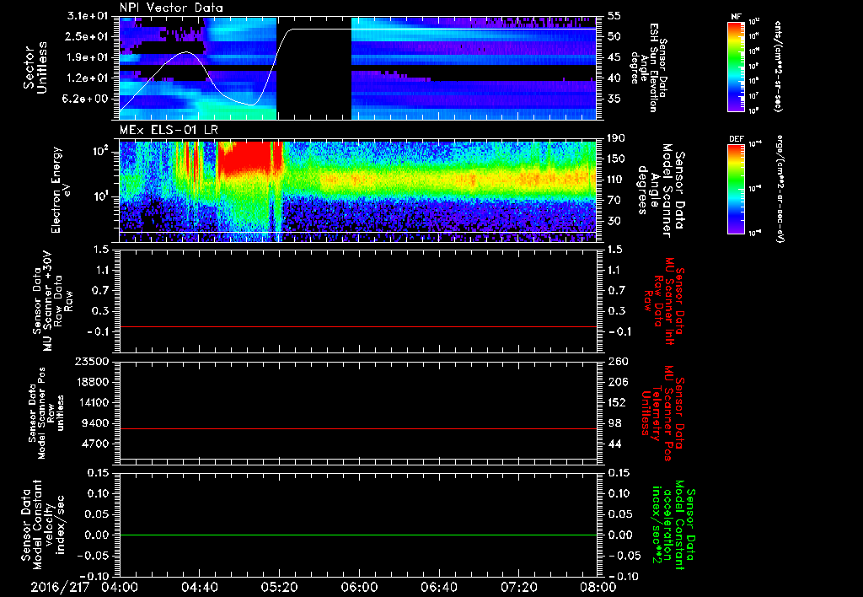
Task: Click the NF label above top color bar
Action: [736, 17]
